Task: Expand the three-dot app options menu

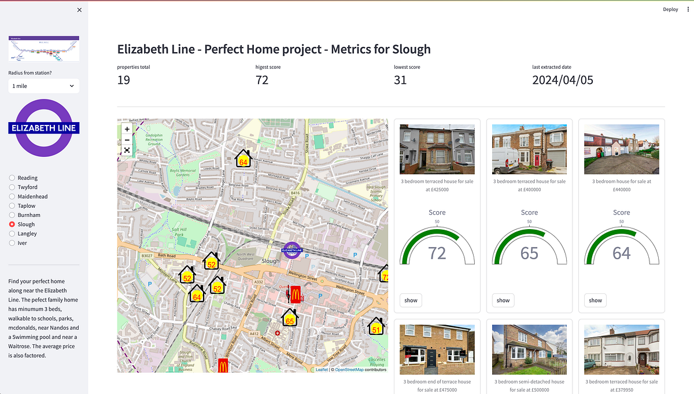Action: pyautogui.click(x=687, y=9)
